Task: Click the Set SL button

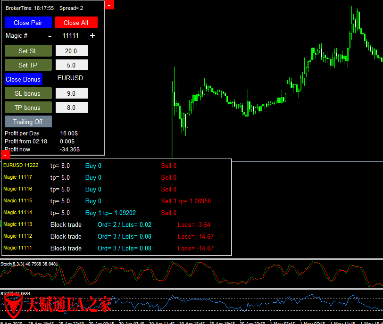Action: pos(28,51)
